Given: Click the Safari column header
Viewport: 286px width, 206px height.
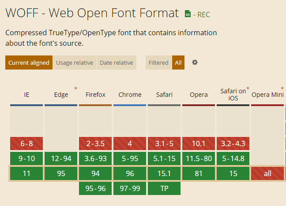Looking at the screenshot, I should point(164,95).
